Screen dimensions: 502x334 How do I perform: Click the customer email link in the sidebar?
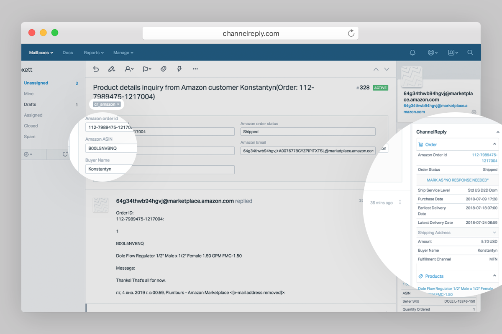435,109
